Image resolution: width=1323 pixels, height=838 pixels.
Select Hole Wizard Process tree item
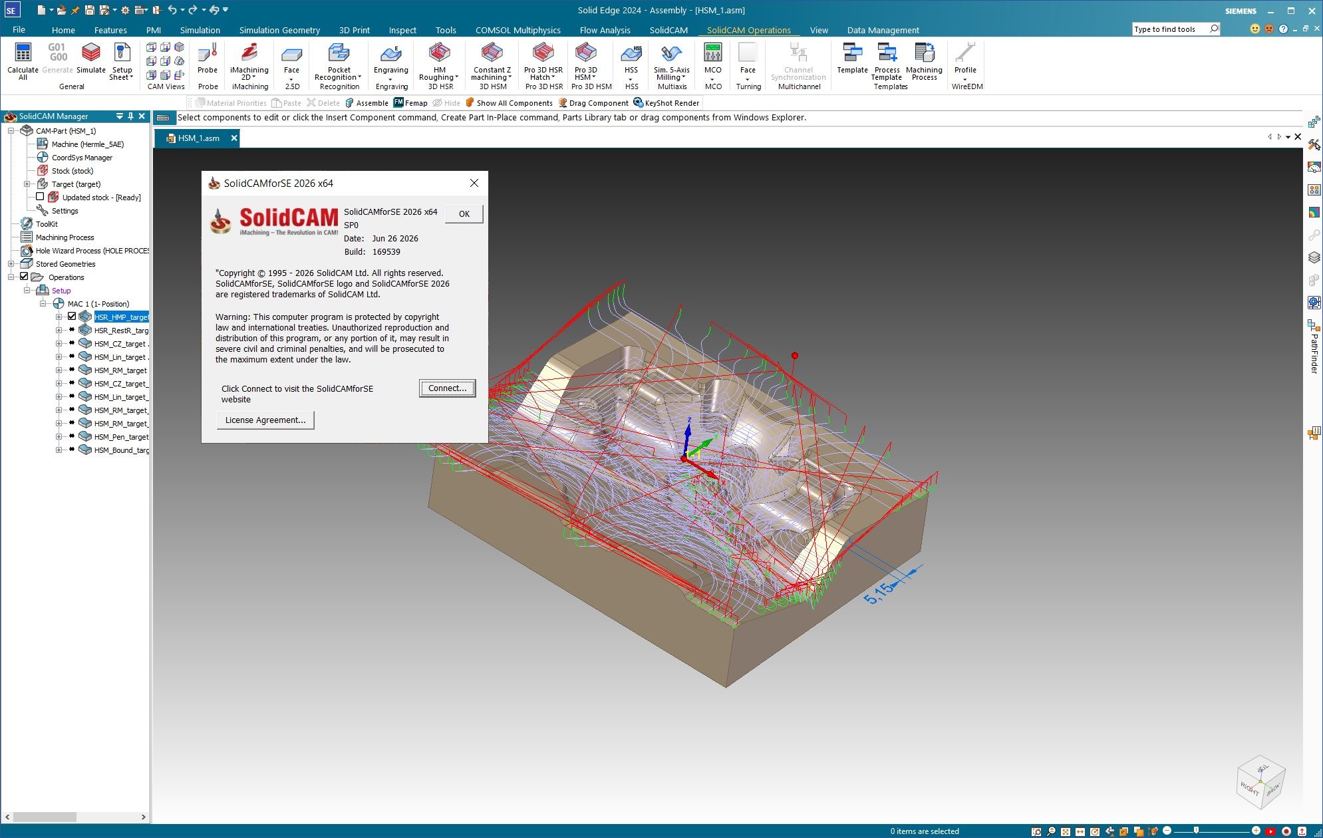(92, 251)
